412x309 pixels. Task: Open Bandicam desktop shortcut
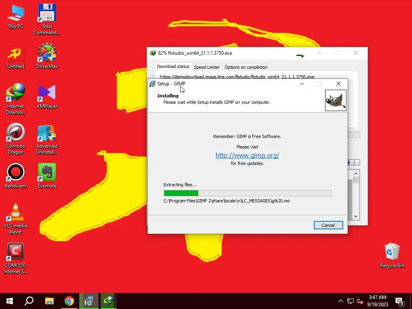click(x=16, y=175)
